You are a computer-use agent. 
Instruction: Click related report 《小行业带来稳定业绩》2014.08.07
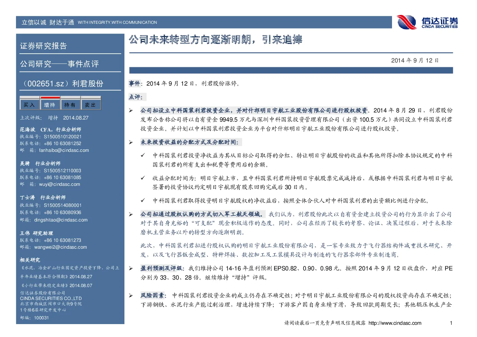tap(56, 285)
